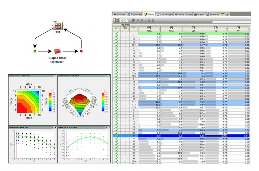Expand the KE surface plot zoom icon
259x171 pixels.
click(x=106, y=76)
